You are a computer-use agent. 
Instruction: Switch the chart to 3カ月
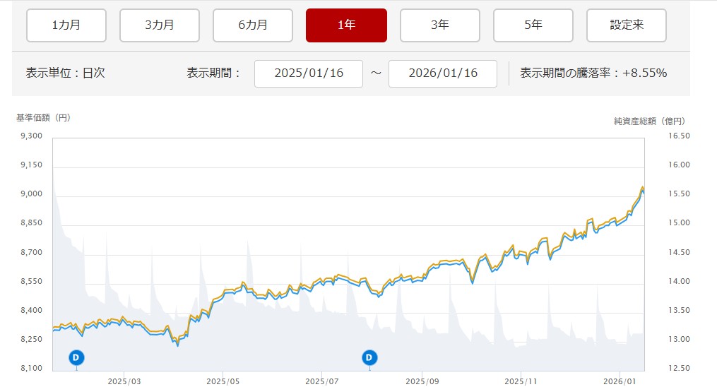160,25
